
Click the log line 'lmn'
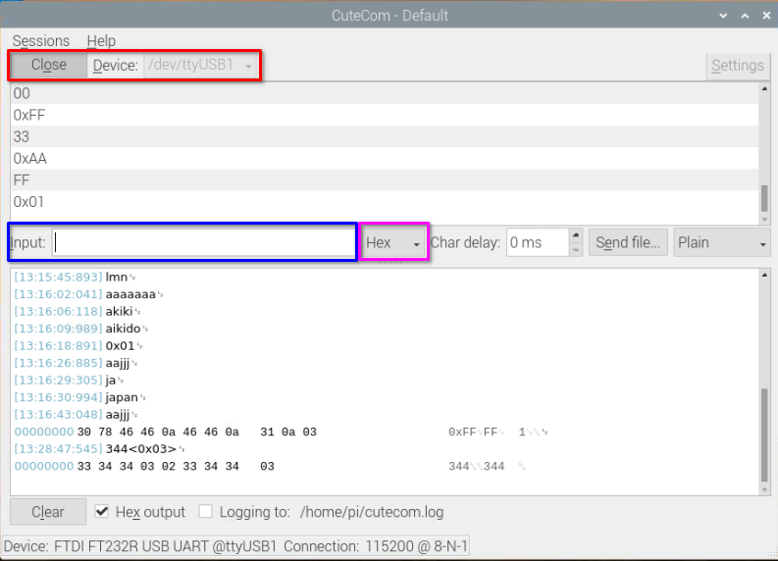(x=117, y=278)
